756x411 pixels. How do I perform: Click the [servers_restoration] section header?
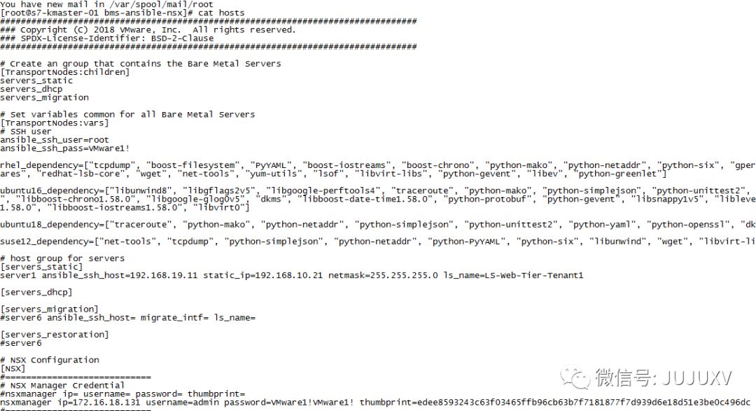click(55, 335)
